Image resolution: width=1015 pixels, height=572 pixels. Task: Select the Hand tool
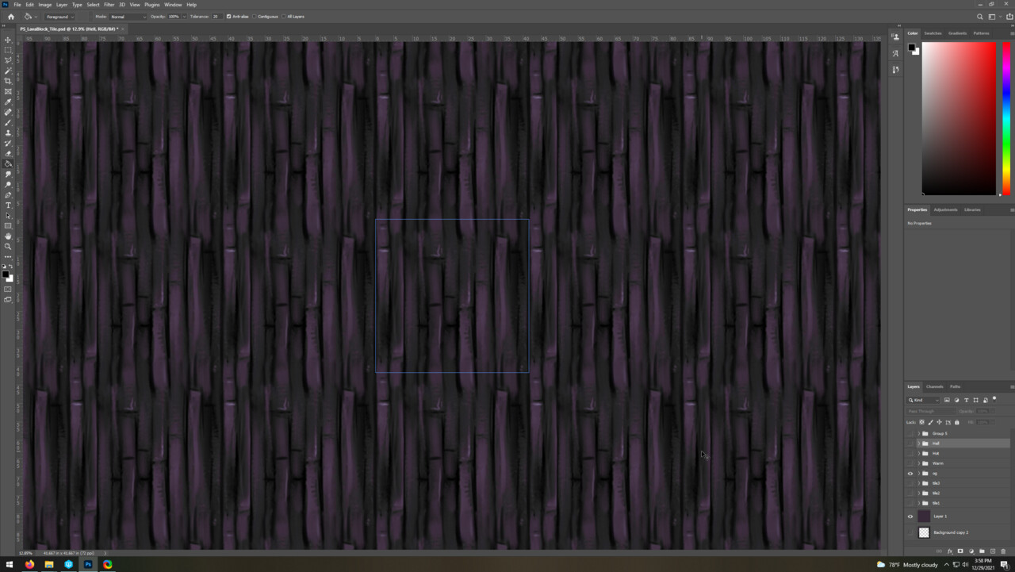click(x=8, y=236)
